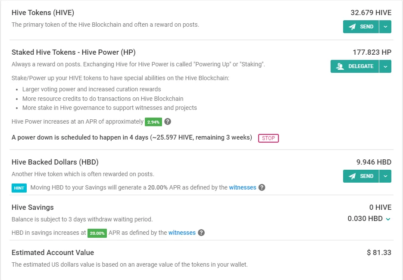
Task: Click the person icon on the DELEGATE button
Action: tap(340, 66)
